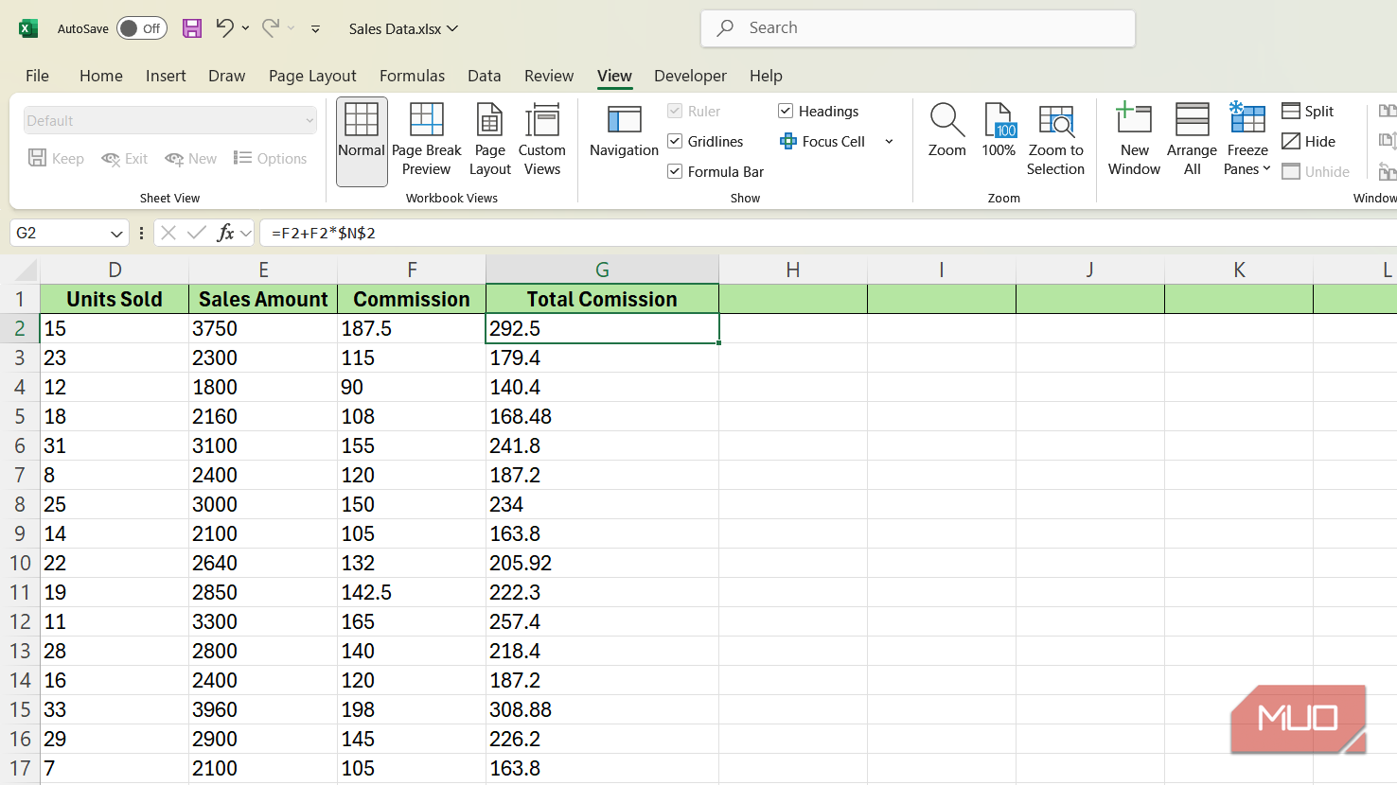Uncheck the Headings checkbox
Image resolution: width=1397 pixels, height=785 pixels.
786,112
